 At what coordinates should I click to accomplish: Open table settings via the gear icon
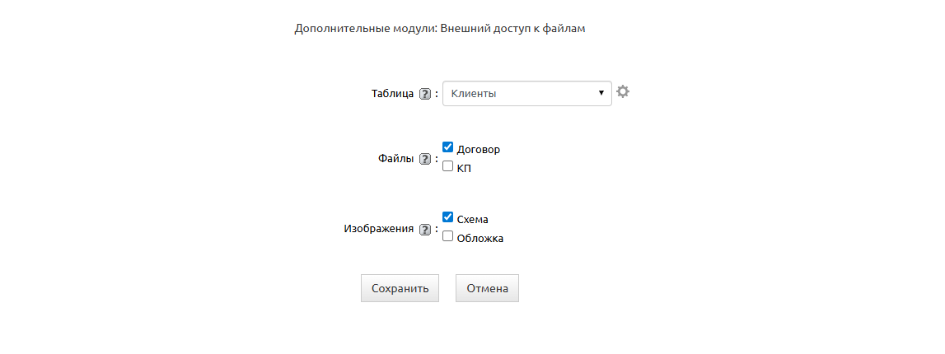pyautogui.click(x=623, y=91)
